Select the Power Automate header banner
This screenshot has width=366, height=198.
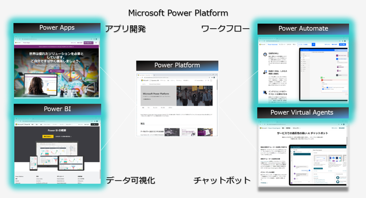click(303, 29)
